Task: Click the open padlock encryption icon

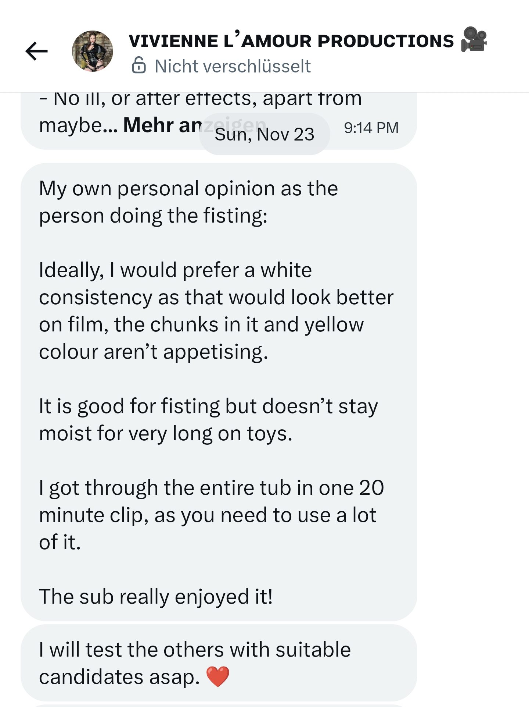Action: click(x=139, y=66)
